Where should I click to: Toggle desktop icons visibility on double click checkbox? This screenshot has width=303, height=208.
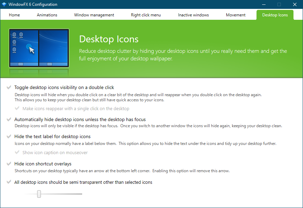point(9,87)
